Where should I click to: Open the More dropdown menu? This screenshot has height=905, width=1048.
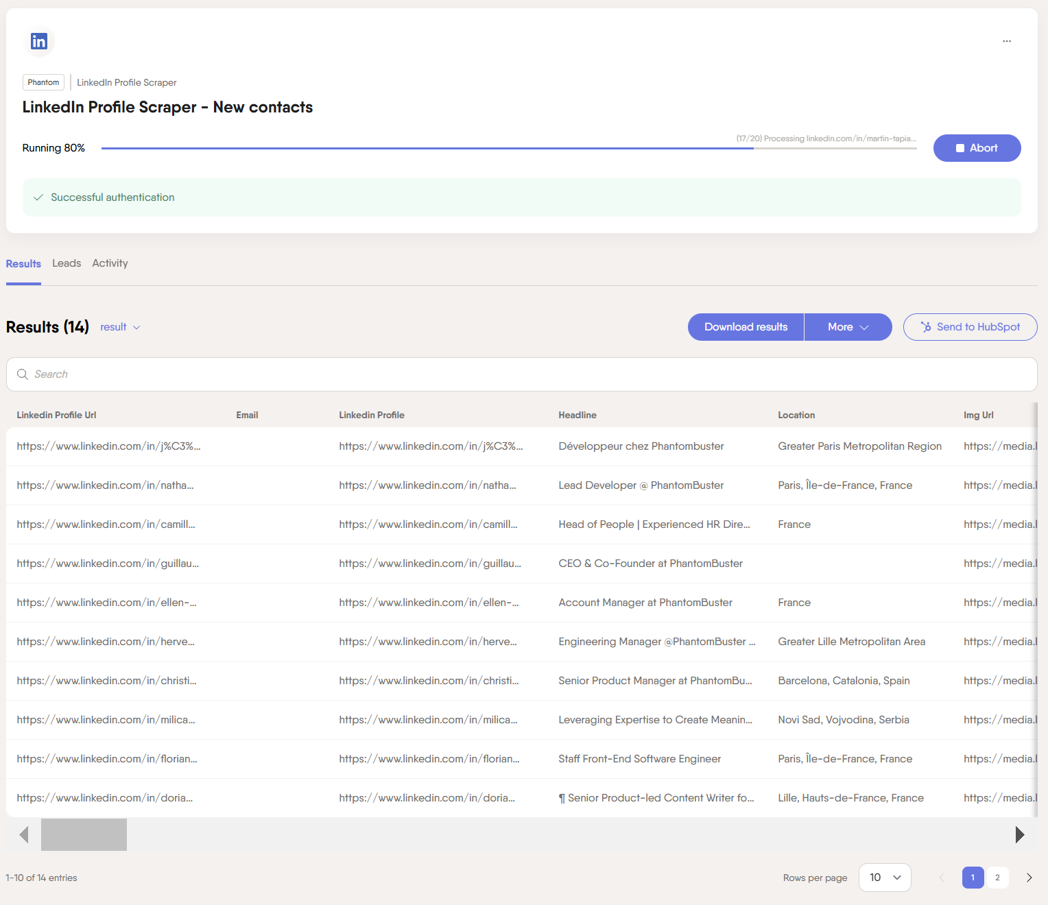(x=848, y=327)
